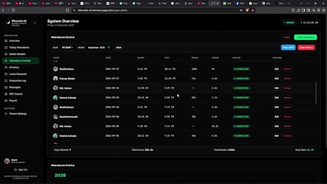Click Pronoy Ghosh's profile avatar
The image size is (327, 184).
pyautogui.click(x=55, y=79)
